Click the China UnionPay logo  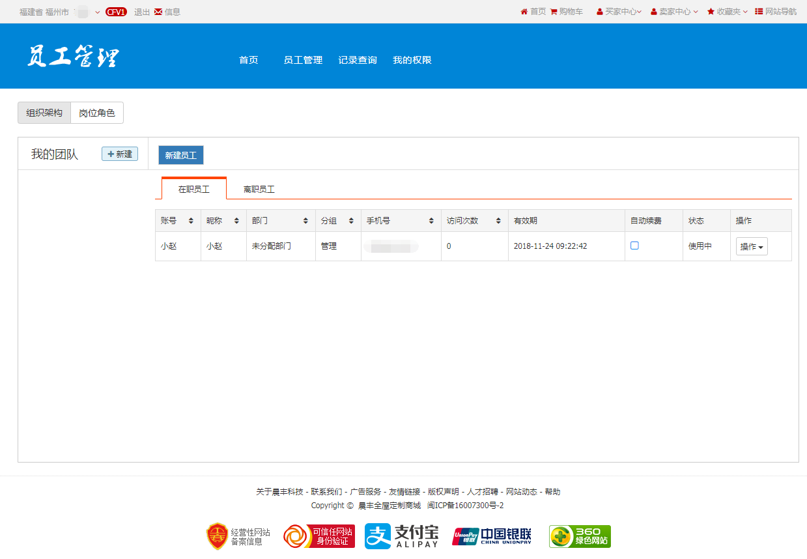[492, 536]
